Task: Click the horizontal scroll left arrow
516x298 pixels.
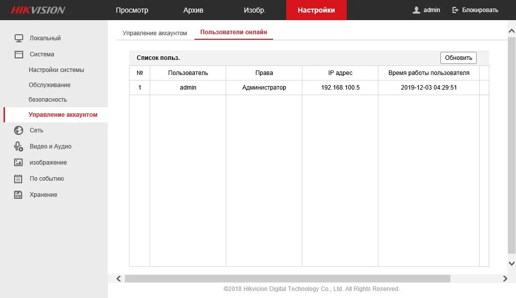Action: 119,278
